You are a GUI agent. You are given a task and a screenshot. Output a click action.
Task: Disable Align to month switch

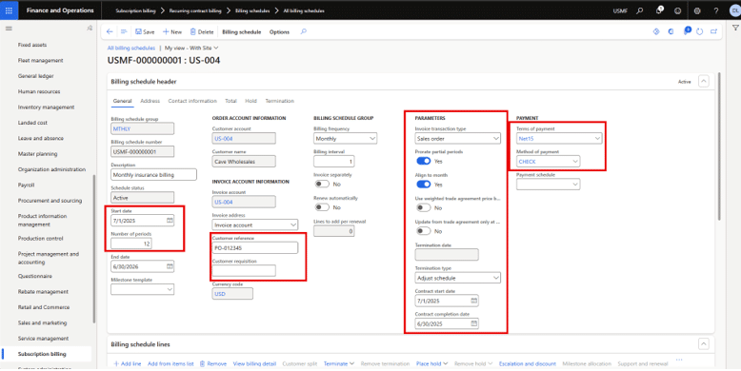pos(424,185)
